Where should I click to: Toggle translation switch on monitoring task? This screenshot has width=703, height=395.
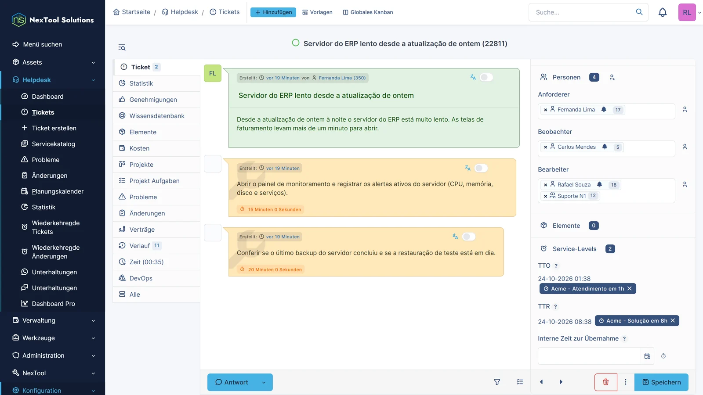pos(481,168)
